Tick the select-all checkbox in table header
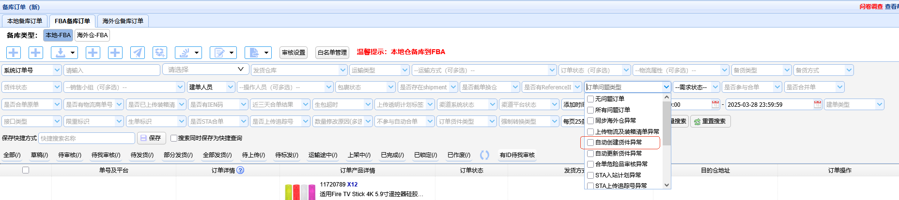Image resolution: width=899 pixels, height=200 pixels. point(26,170)
